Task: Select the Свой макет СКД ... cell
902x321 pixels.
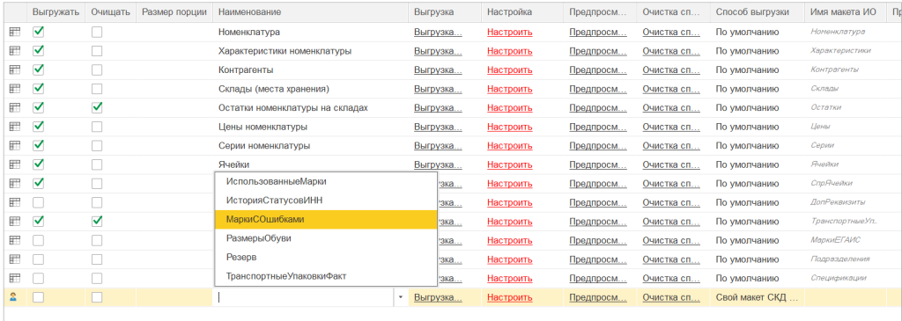Action: (757, 298)
